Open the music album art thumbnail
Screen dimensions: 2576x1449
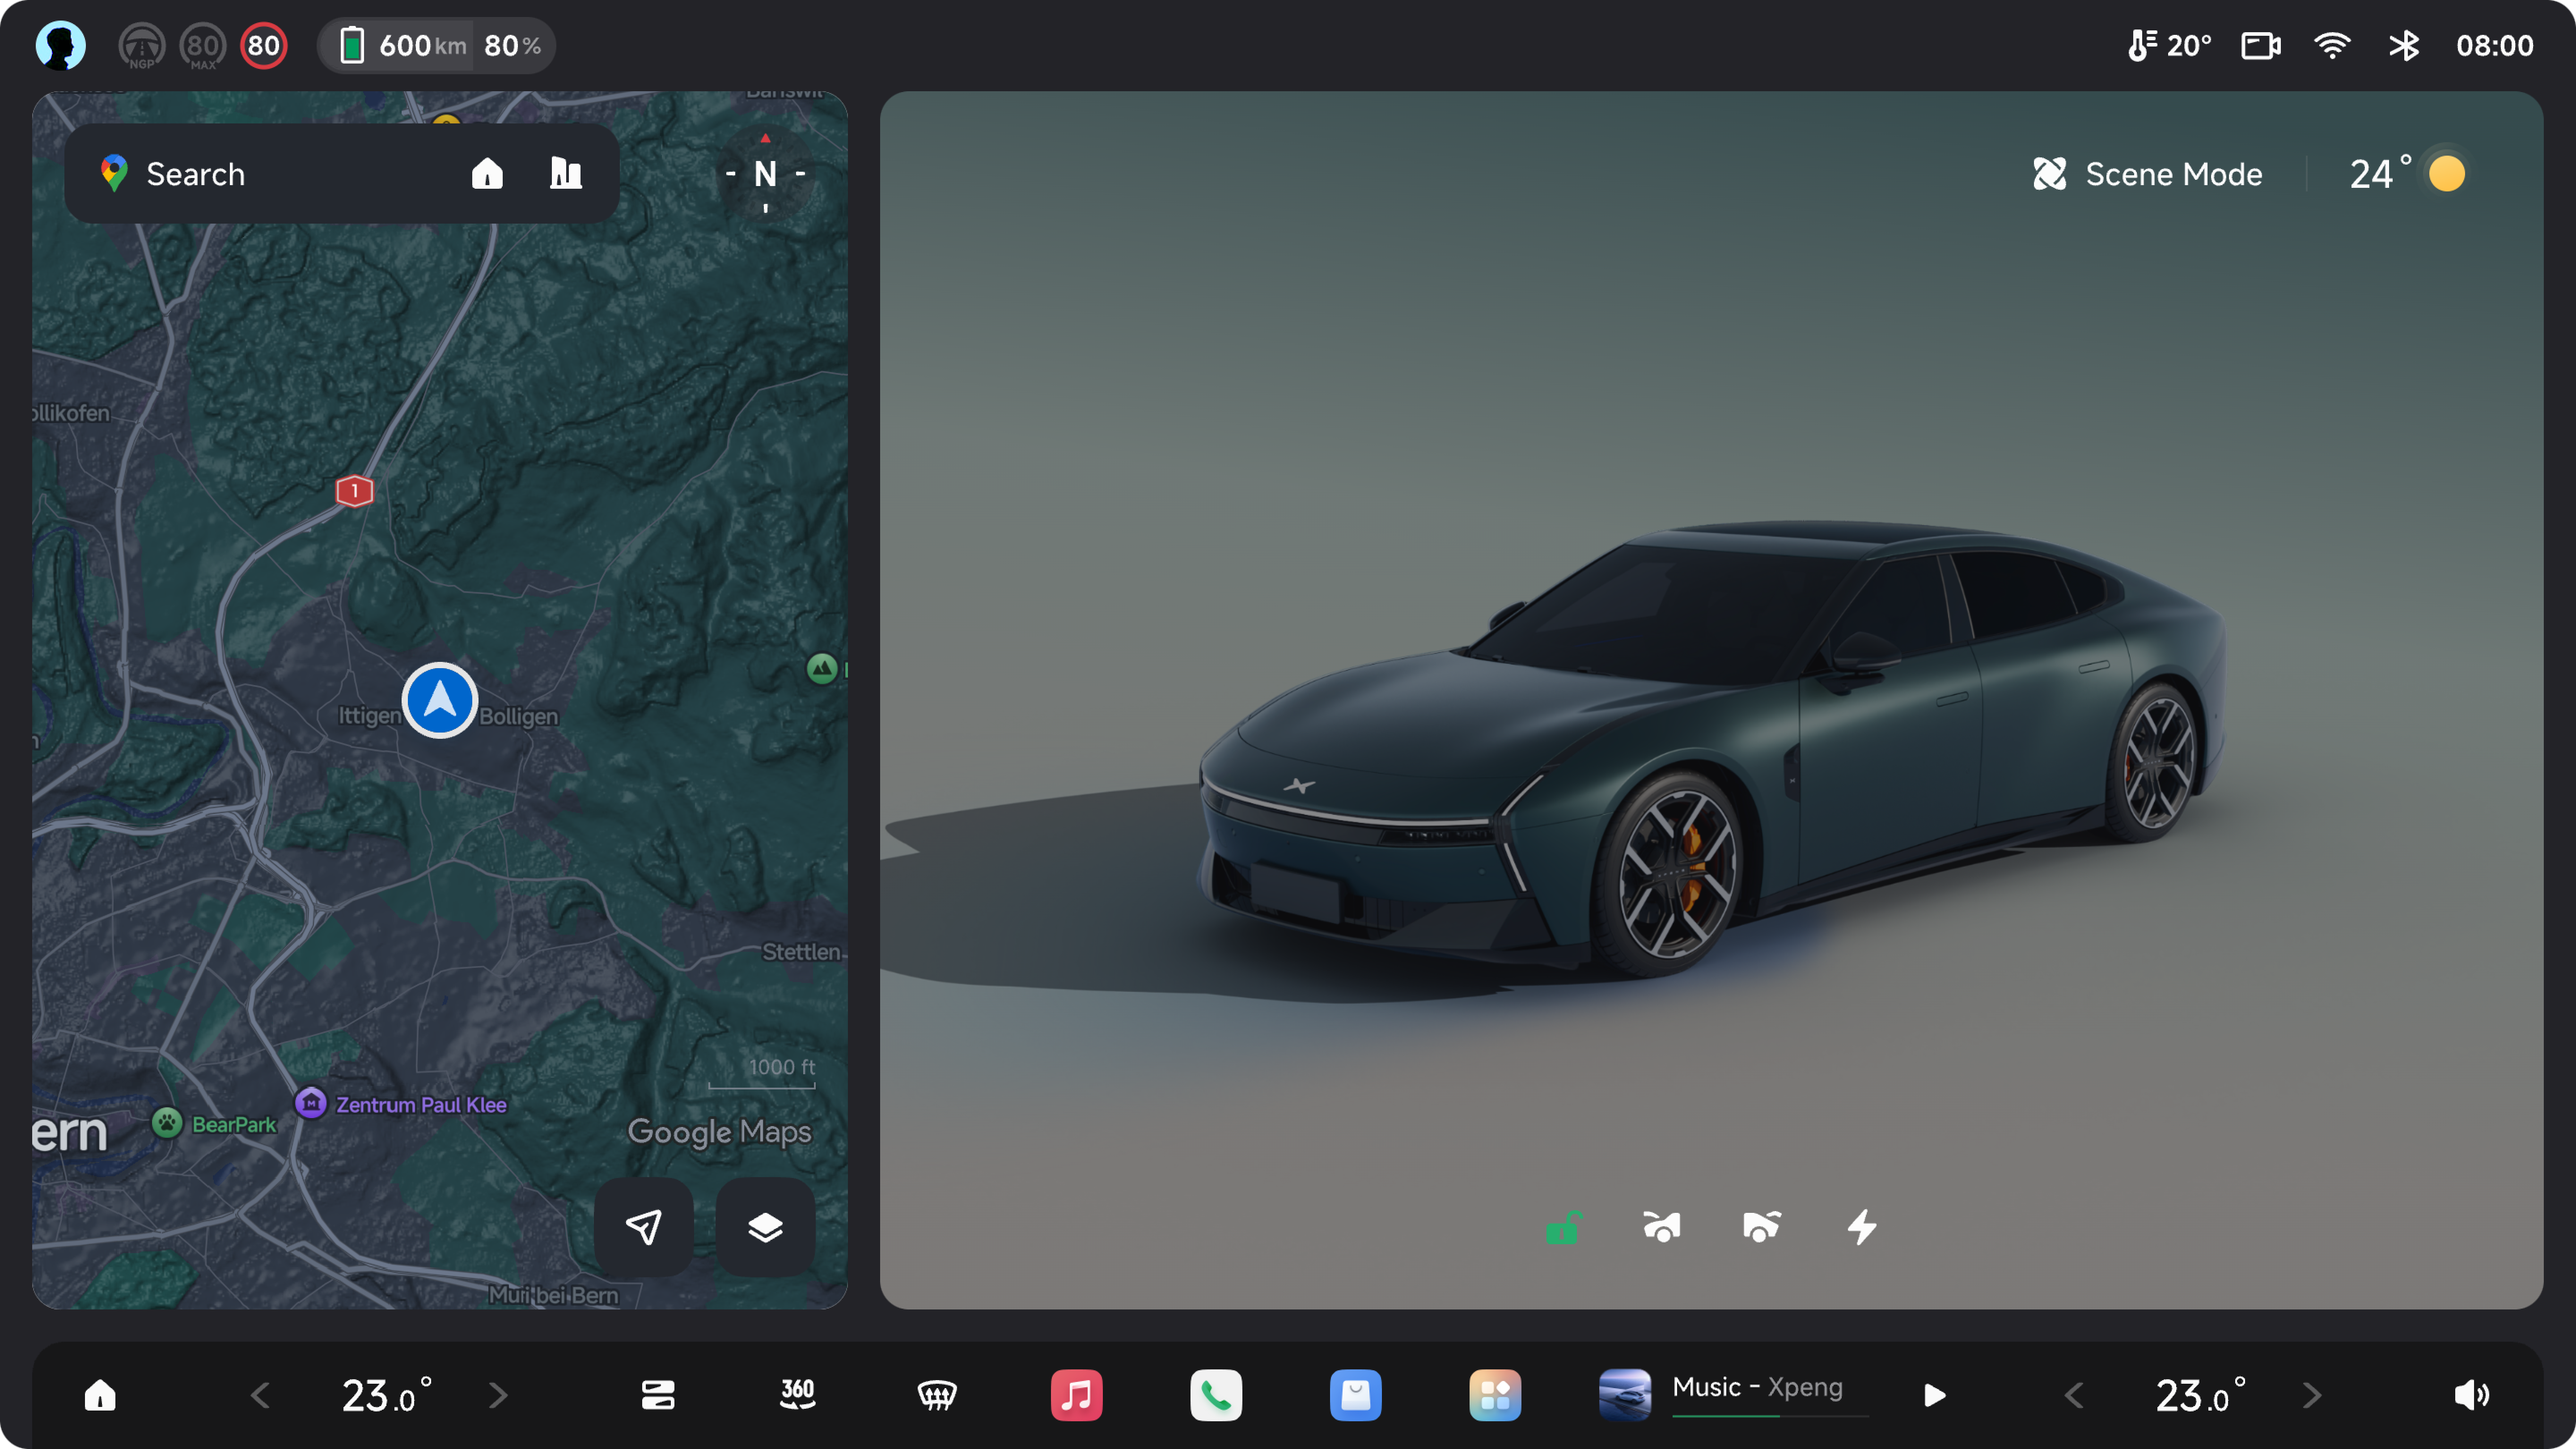pos(1625,1395)
